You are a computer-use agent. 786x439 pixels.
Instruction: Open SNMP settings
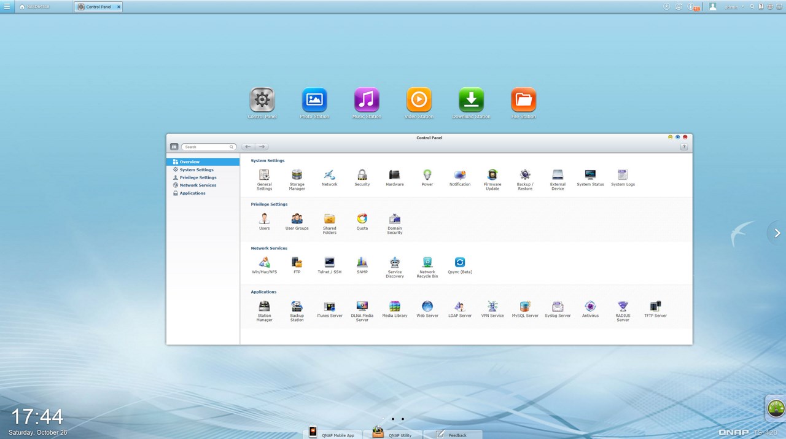(x=362, y=265)
